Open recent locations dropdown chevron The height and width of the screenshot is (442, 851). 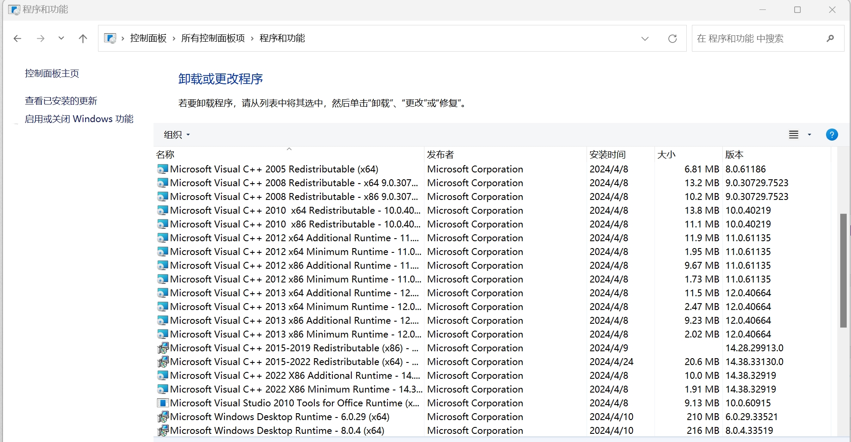click(61, 38)
